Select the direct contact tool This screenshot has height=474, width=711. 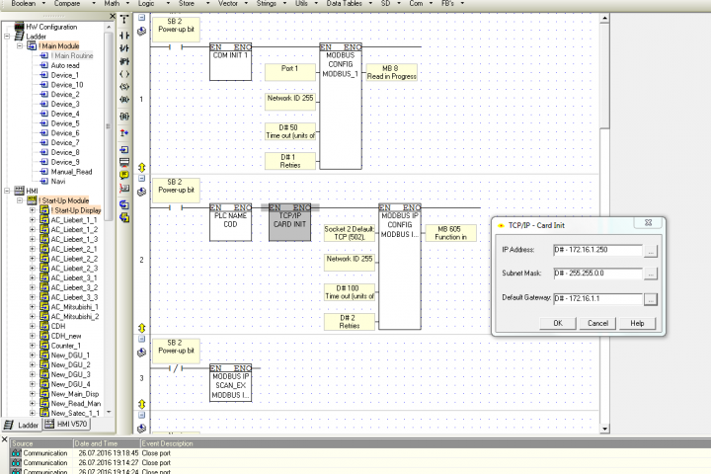124,36
